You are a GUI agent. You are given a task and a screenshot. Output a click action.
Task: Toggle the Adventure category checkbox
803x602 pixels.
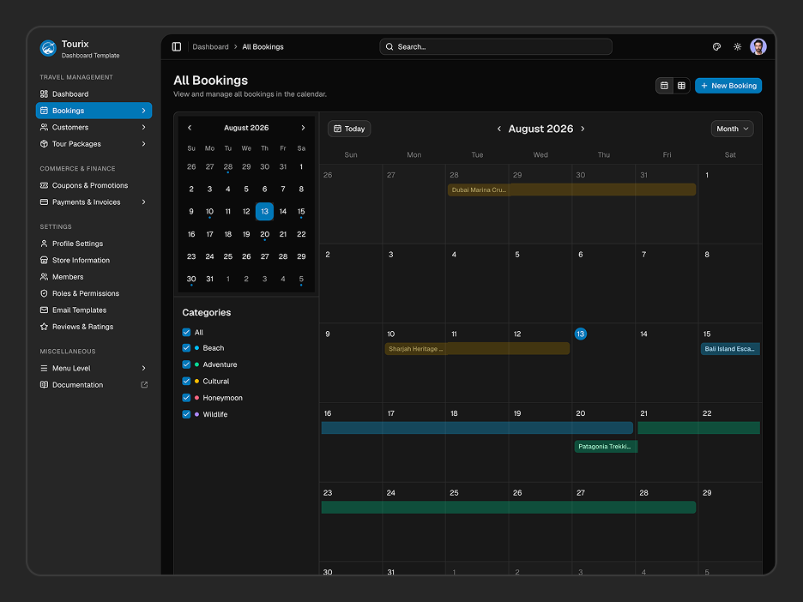tap(186, 364)
